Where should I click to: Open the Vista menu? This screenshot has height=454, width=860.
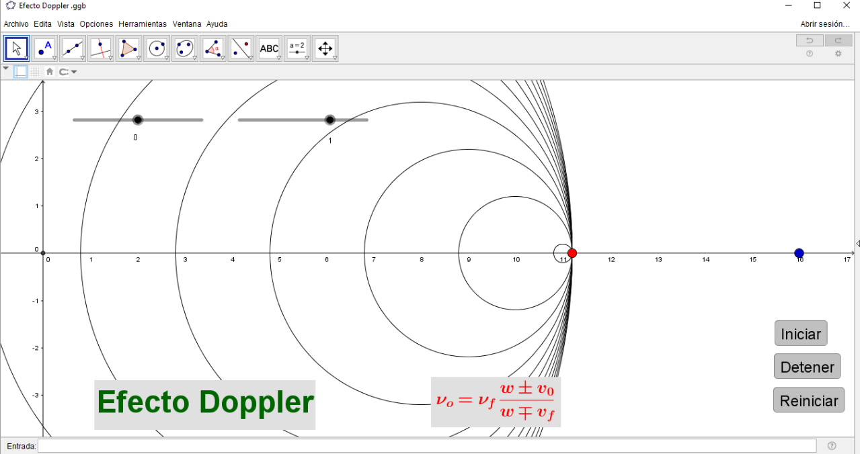[66, 24]
